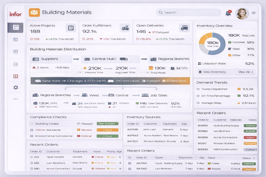Open the sidebar more options ellipsis
Image resolution: width=266 pixels, height=177 pixels.
pyautogui.click(x=16, y=99)
